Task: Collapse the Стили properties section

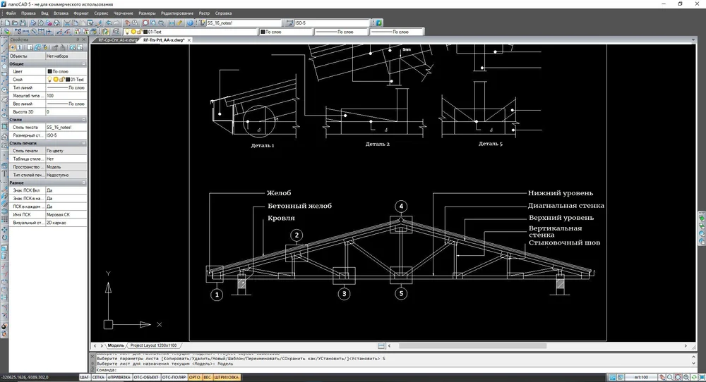Action: [x=84, y=120]
